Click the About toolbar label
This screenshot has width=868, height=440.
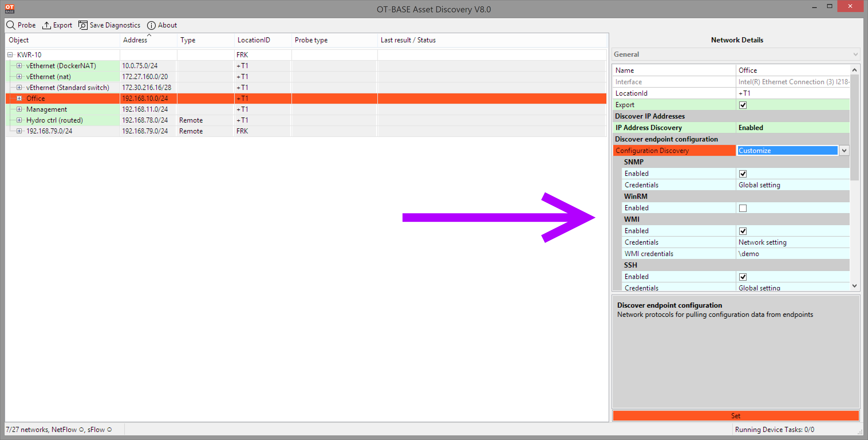coord(167,25)
